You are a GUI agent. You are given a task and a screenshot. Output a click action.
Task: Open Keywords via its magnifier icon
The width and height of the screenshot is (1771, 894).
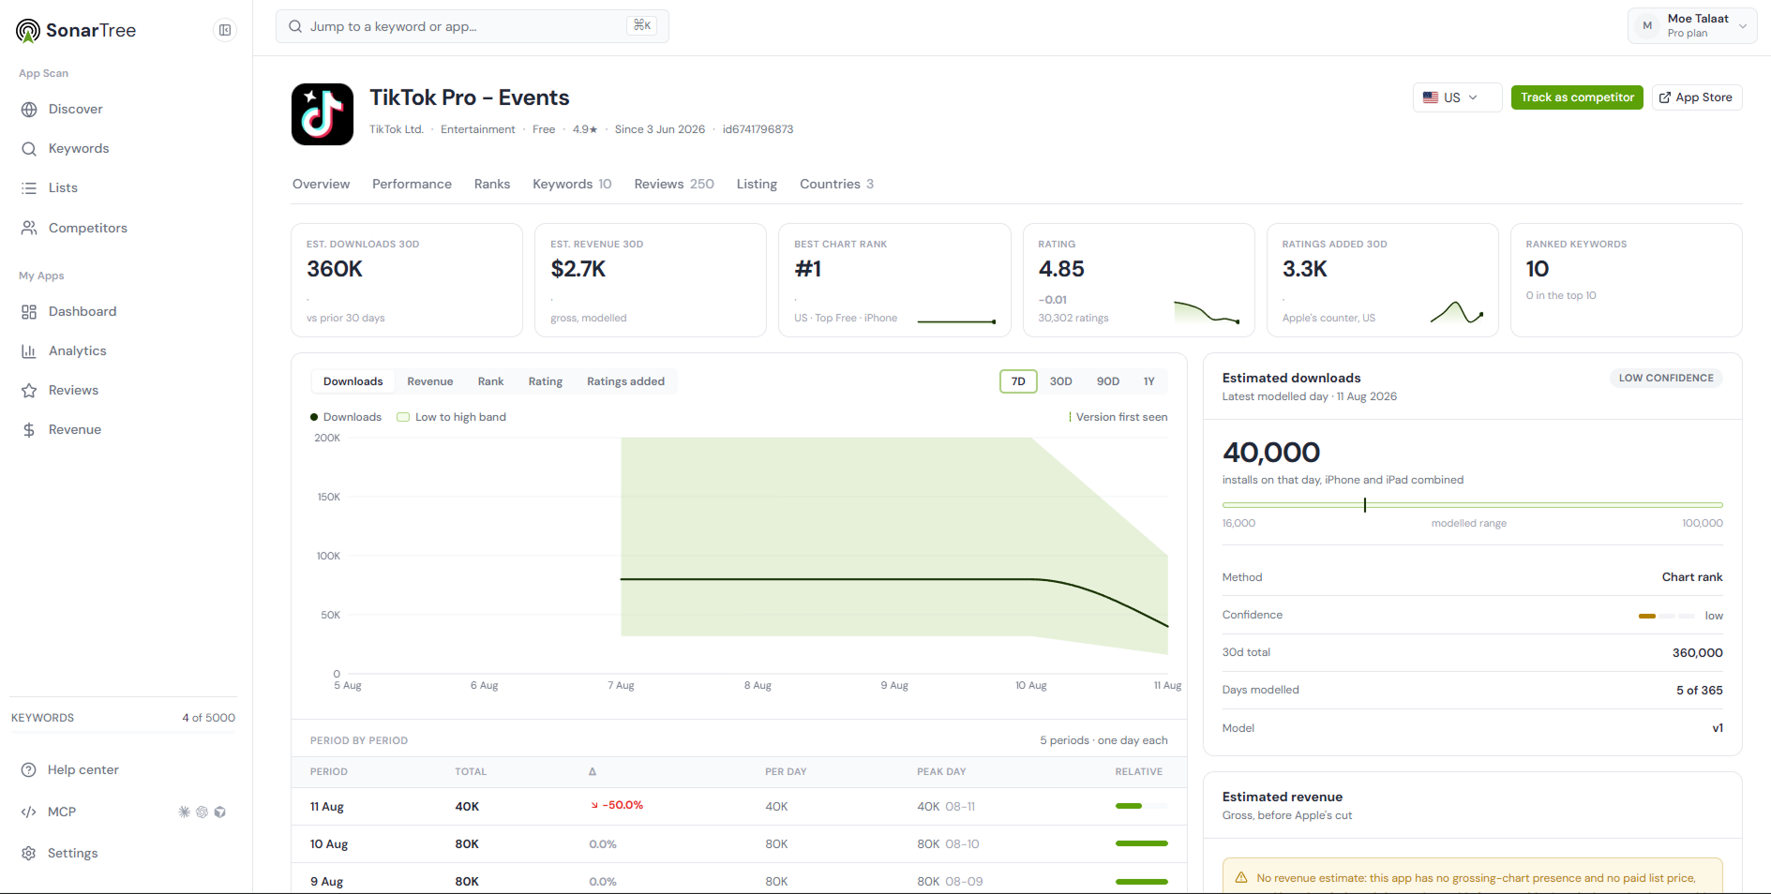click(x=29, y=149)
